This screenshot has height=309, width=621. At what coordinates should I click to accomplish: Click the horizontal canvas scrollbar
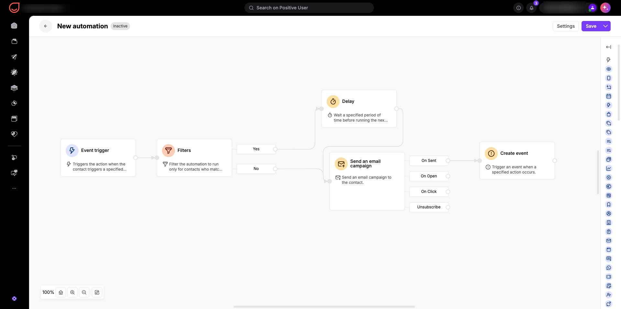[x=324, y=307]
